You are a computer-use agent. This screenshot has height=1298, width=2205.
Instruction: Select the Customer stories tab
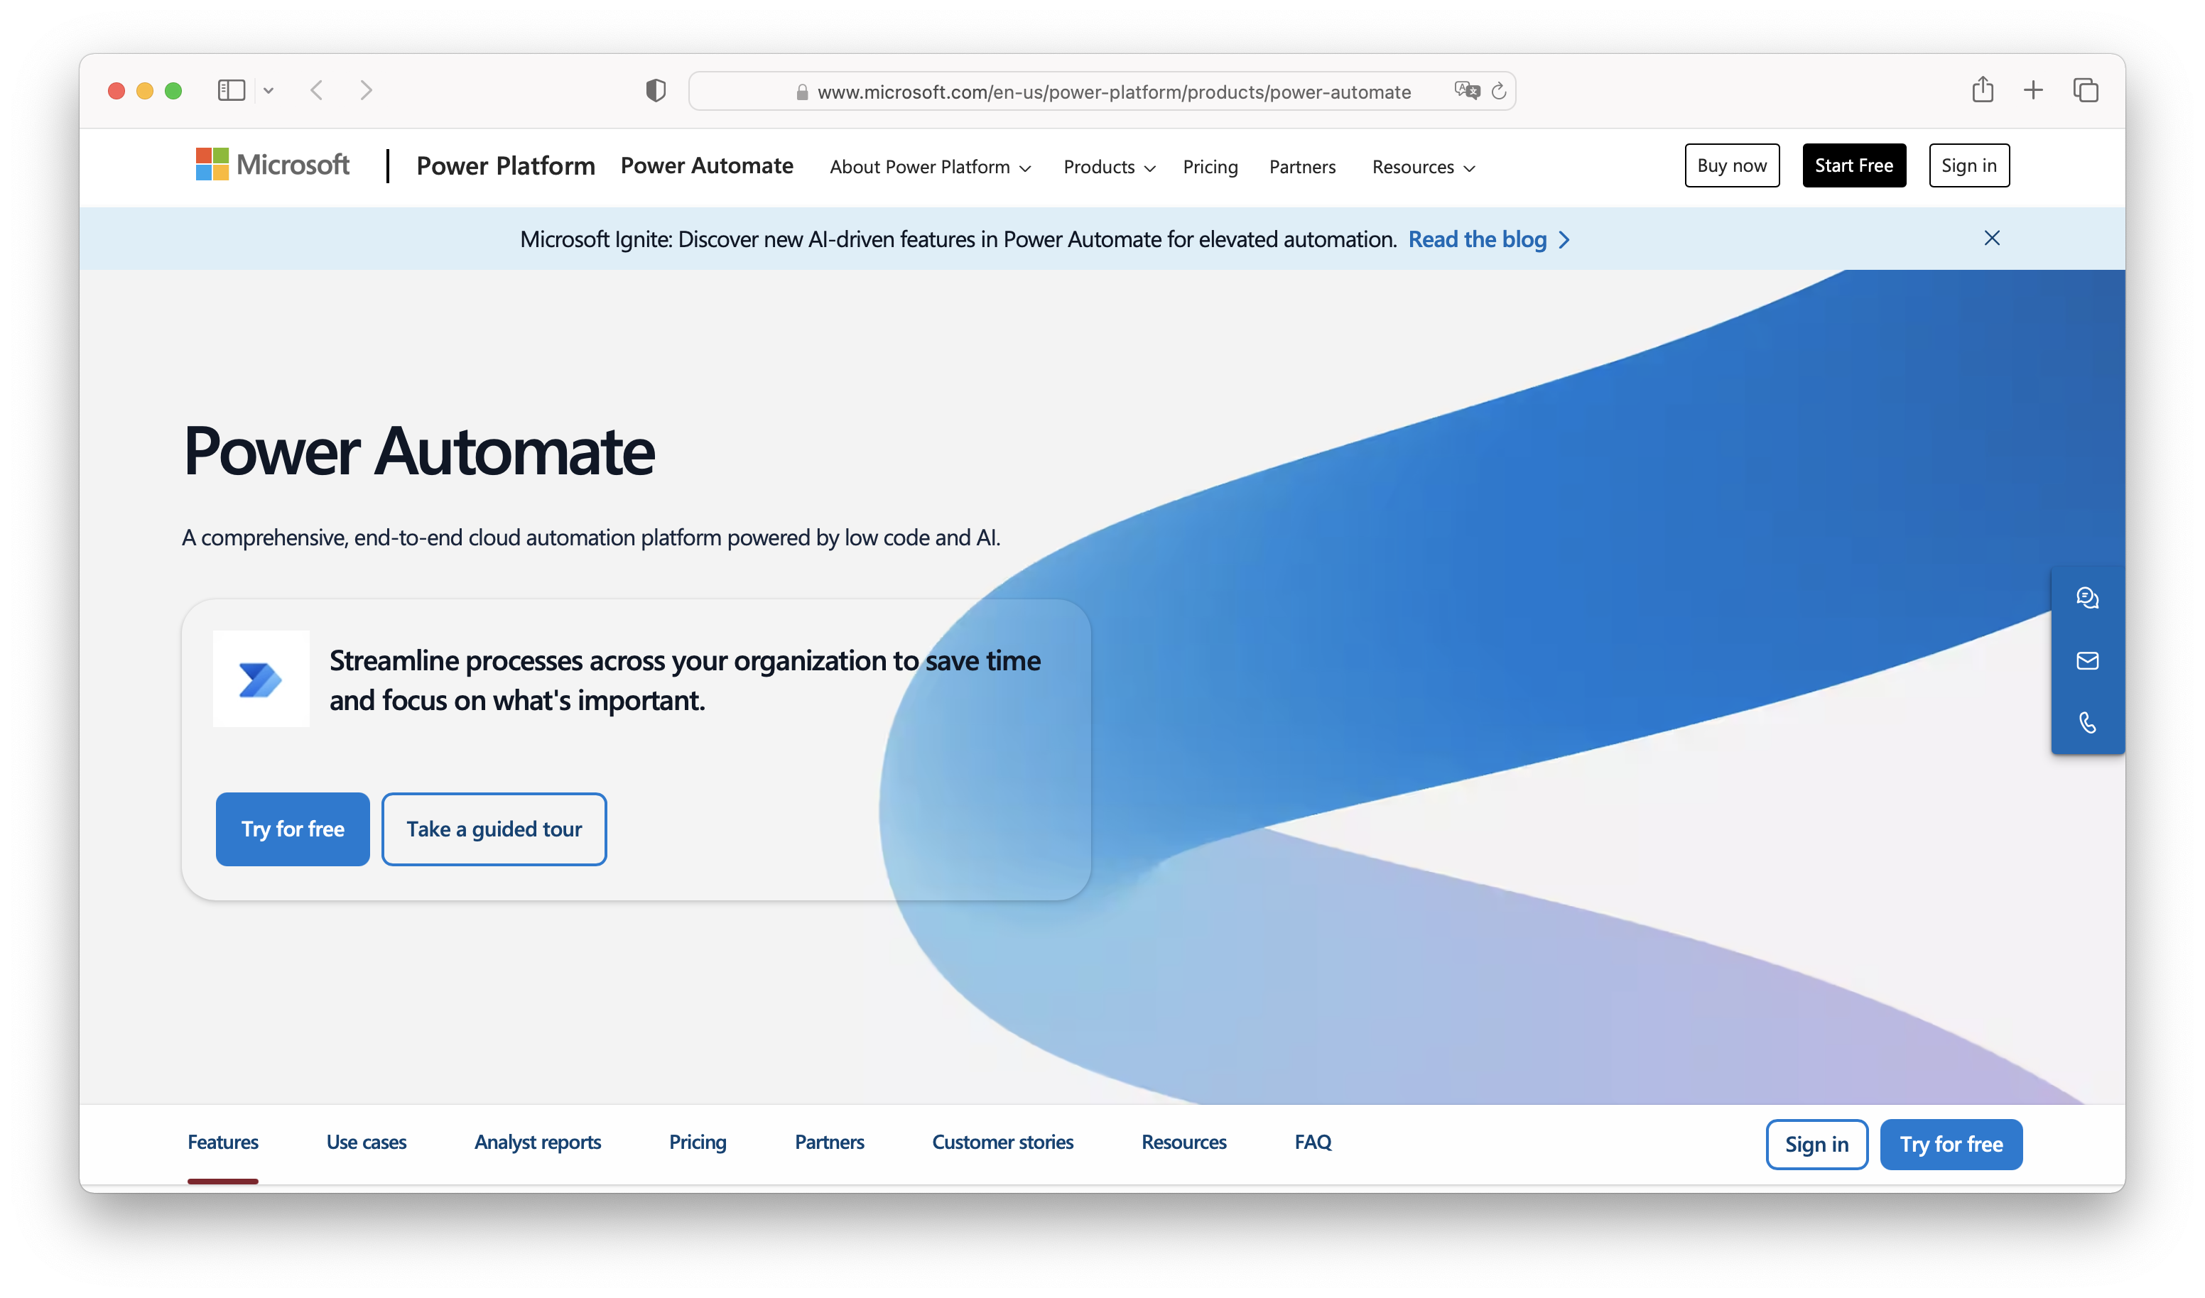coord(1002,1142)
